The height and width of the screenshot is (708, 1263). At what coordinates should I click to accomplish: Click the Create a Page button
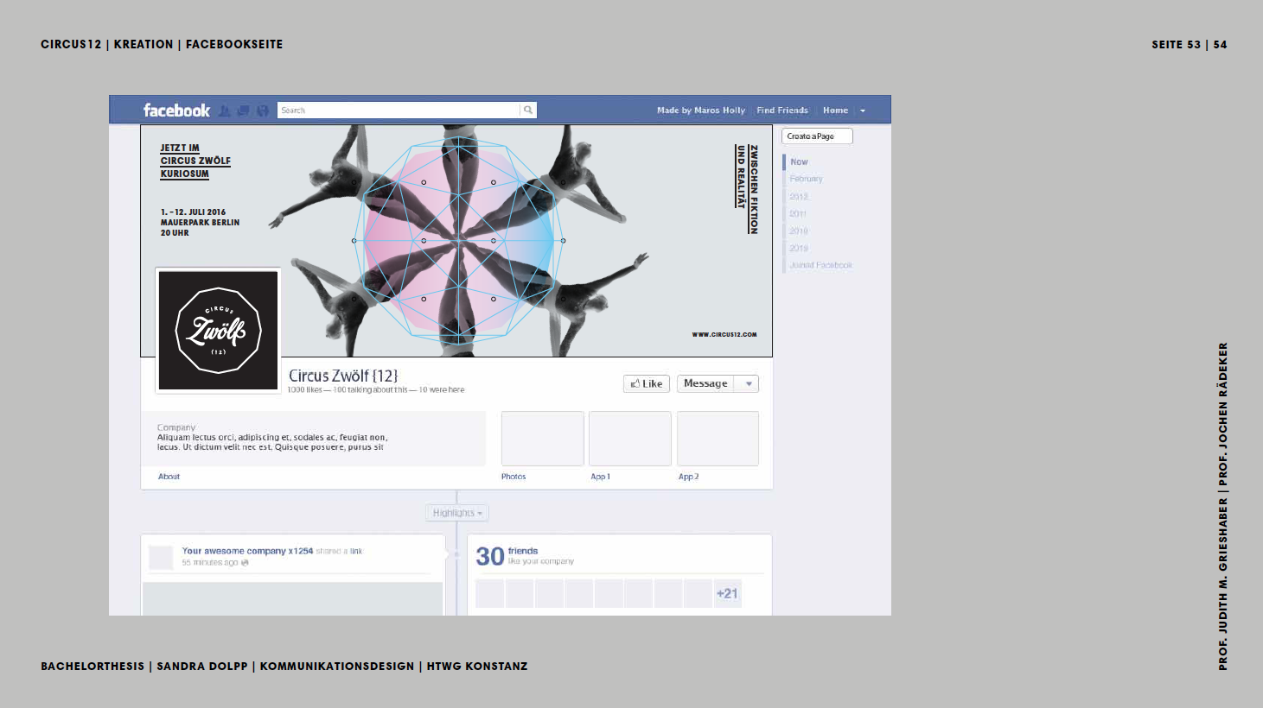(817, 136)
